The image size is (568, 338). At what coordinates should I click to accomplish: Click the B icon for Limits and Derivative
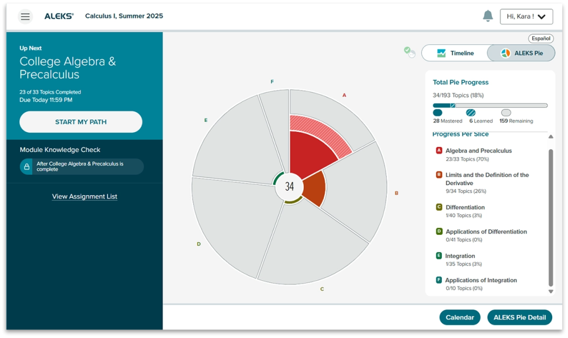[x=439, y=175]
